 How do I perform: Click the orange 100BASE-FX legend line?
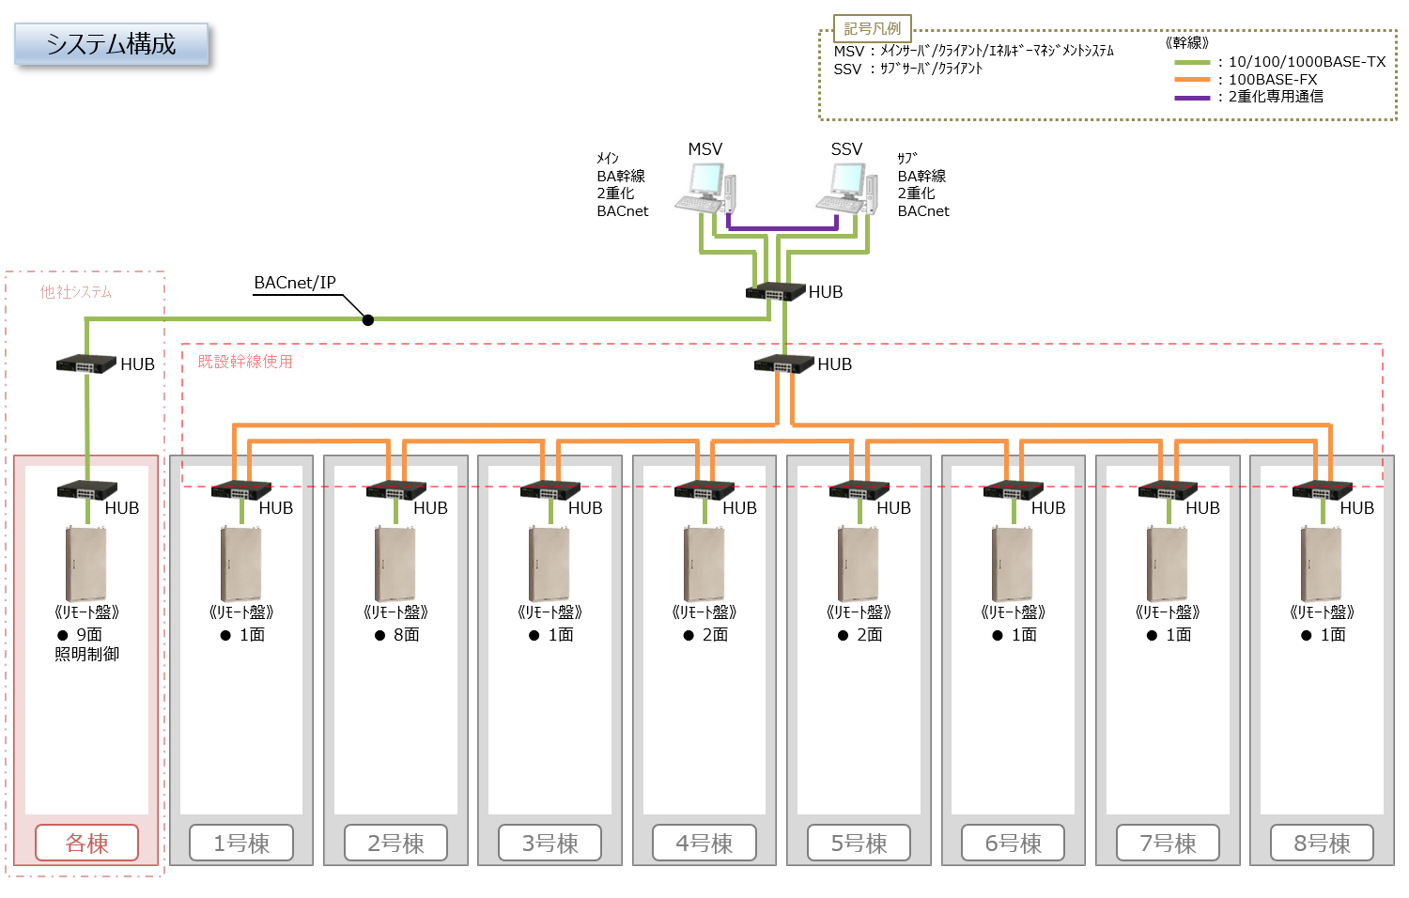(x=1192, y=80)
